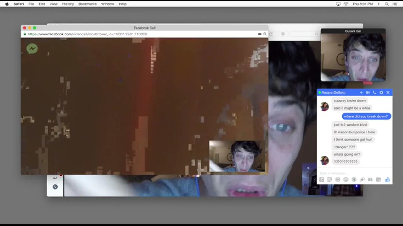Open the Notification Center
Viewport: 403px width, 226px height.
click(395, 4)
